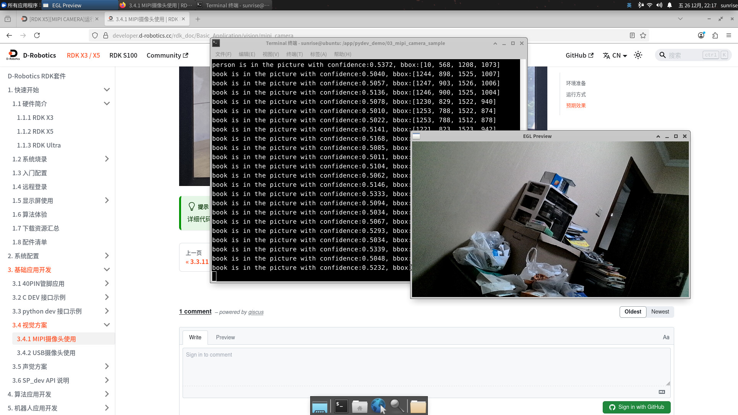The width and height of the screenshot is (738, 415).
Task: Follow the giscus link below the comment count
Action: (256, 312)
